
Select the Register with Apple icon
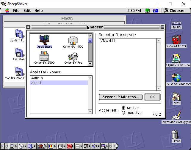(176, 115)
